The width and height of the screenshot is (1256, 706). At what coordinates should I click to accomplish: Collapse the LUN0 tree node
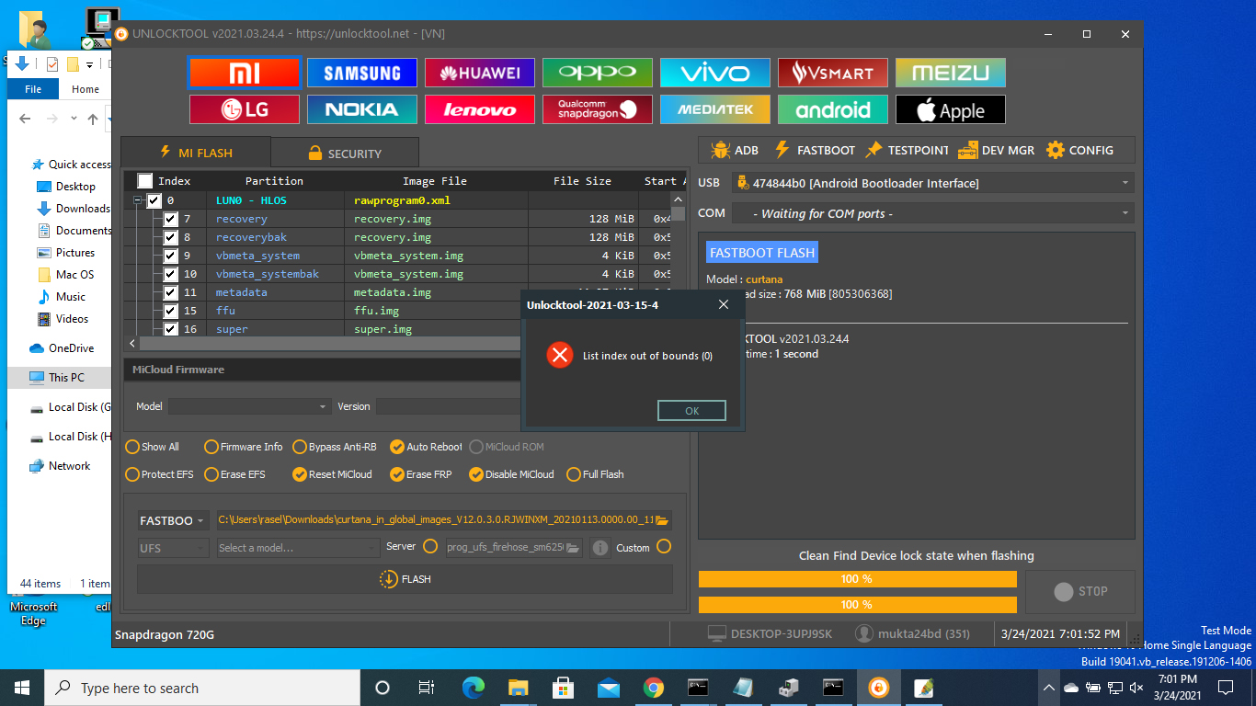(x=138, y=200)
